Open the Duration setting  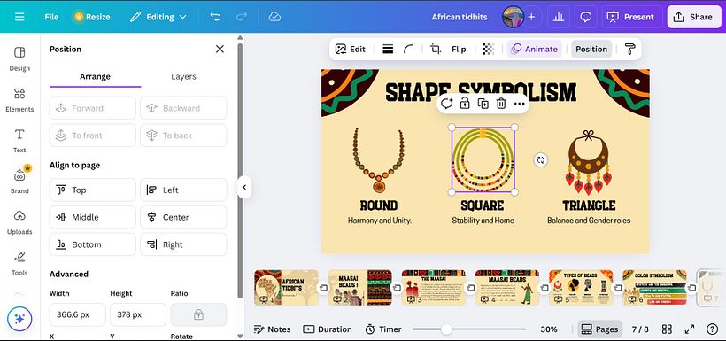click(x=328, y=329)
